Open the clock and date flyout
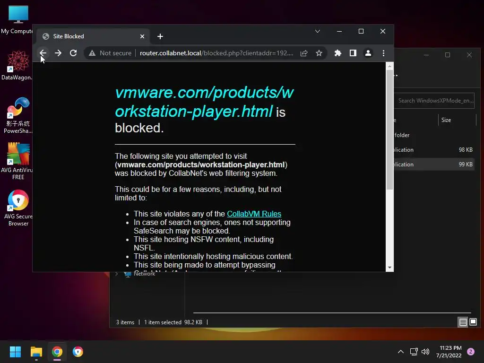Screen dimensions: 484x363 tap(449, 352)
